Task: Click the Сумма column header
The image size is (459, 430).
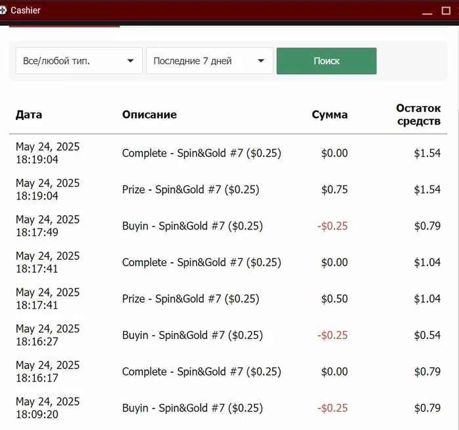Action: (x=329, y=115)
